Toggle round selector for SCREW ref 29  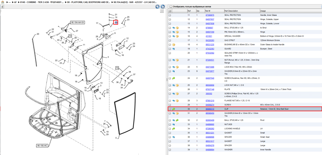pyautogui.click(x=170, y=105)
